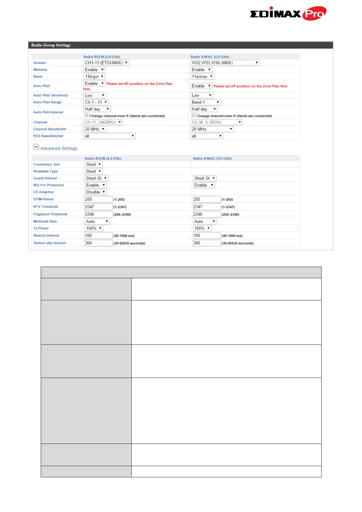This screenshot has width=362, height=512.
Task: Click the Multicast Rate label
Action: pyautogui.click(x=45, y=222)
